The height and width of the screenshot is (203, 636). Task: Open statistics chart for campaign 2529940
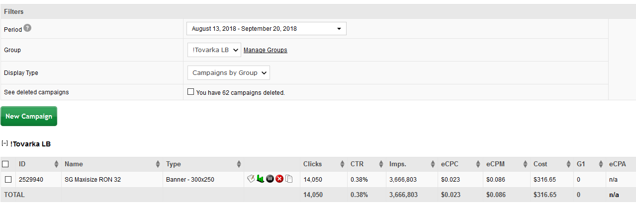(x=261, y=179)
